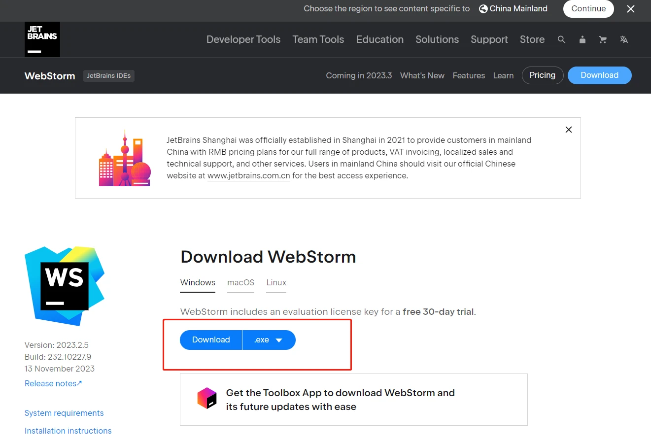Open the Team Tools menu
The height and width of the screenshot is (441, 651).
pyautogui.click(x=318, y=39)
